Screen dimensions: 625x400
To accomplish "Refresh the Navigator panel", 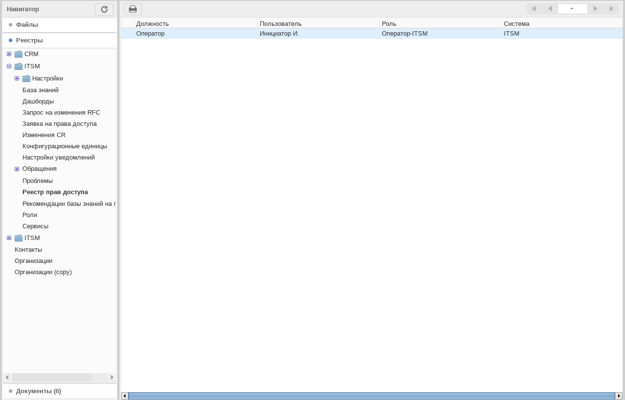I will (x=104, y=9).
